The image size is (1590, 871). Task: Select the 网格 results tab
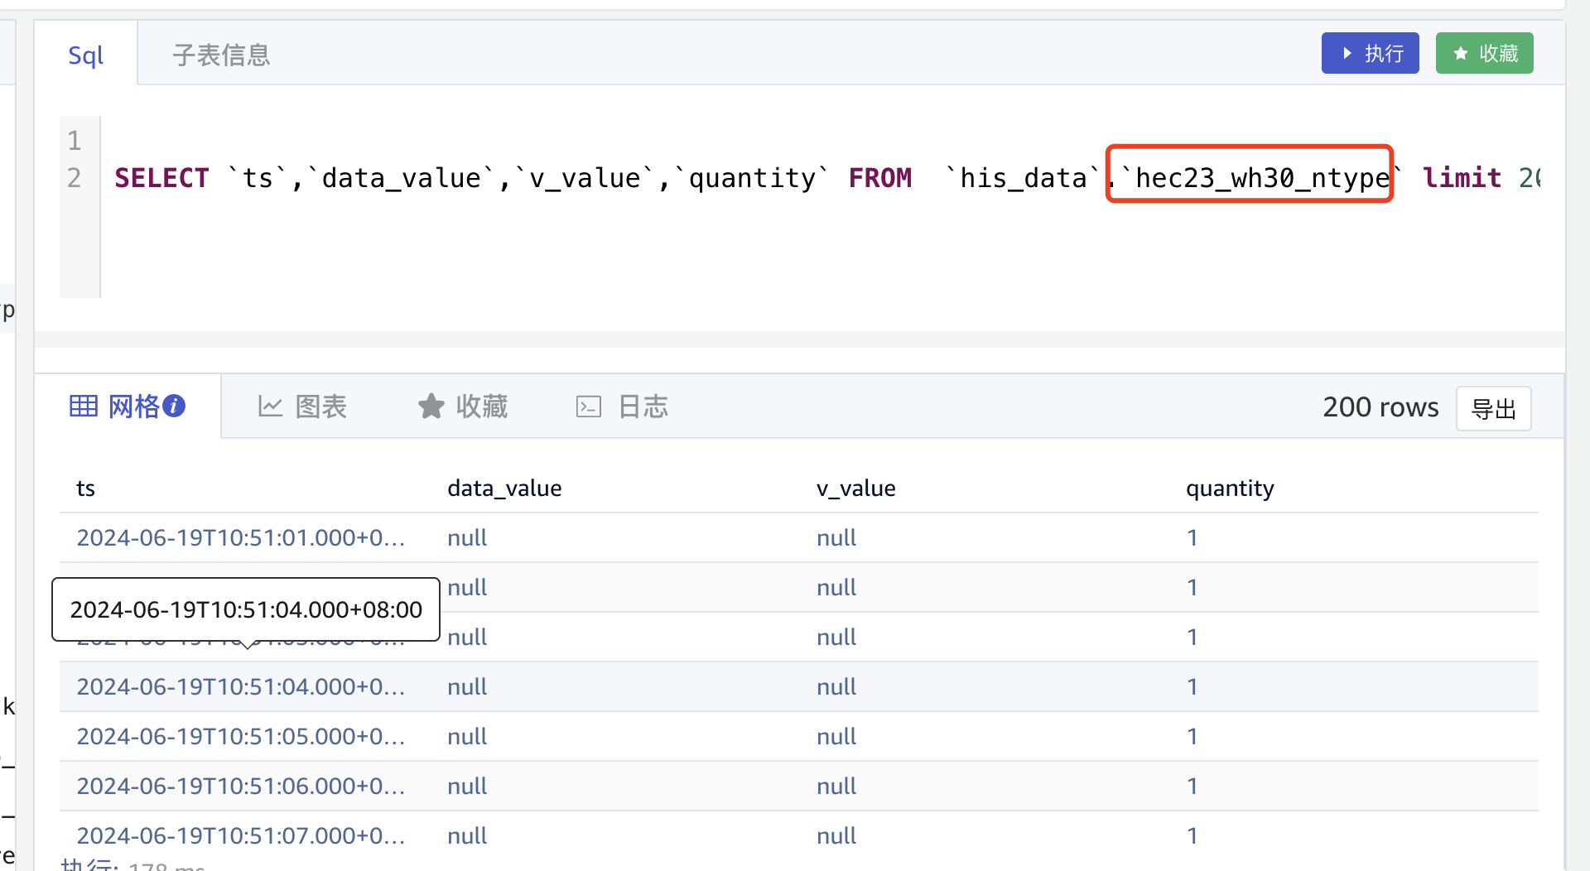pos(128,407)
